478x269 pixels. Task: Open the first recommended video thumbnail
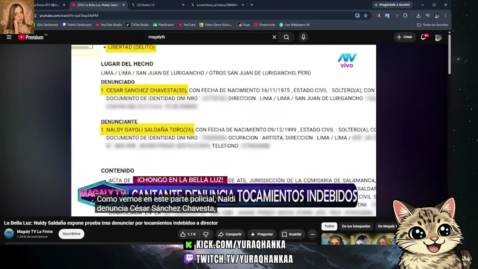[358, 239]
